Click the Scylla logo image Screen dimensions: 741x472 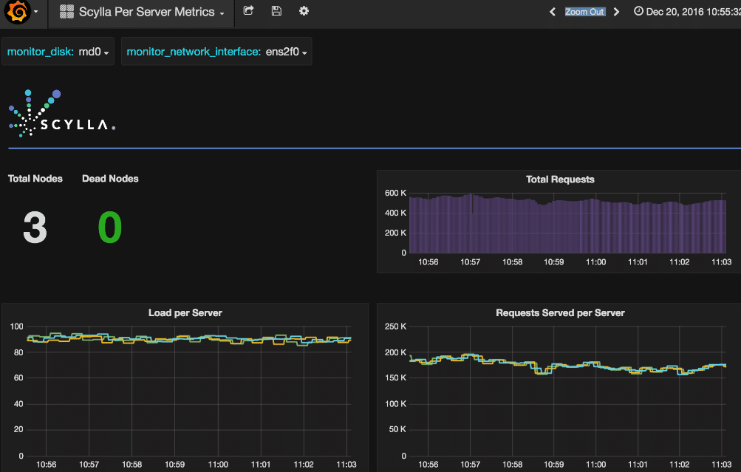61,114
